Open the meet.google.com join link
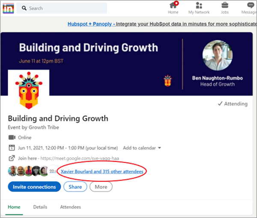This screenshot has height=218, width=257. pyautogui.click(x=80, y=158)
